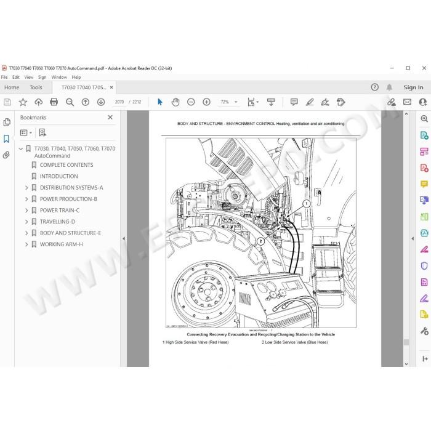Open the Edit menu
The width and height of the screenshot is (431, 431).
[x=16, y=77]
